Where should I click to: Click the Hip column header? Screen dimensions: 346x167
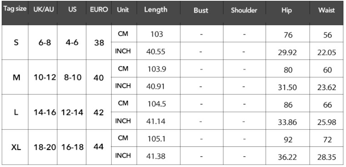(x=287, y=10)
